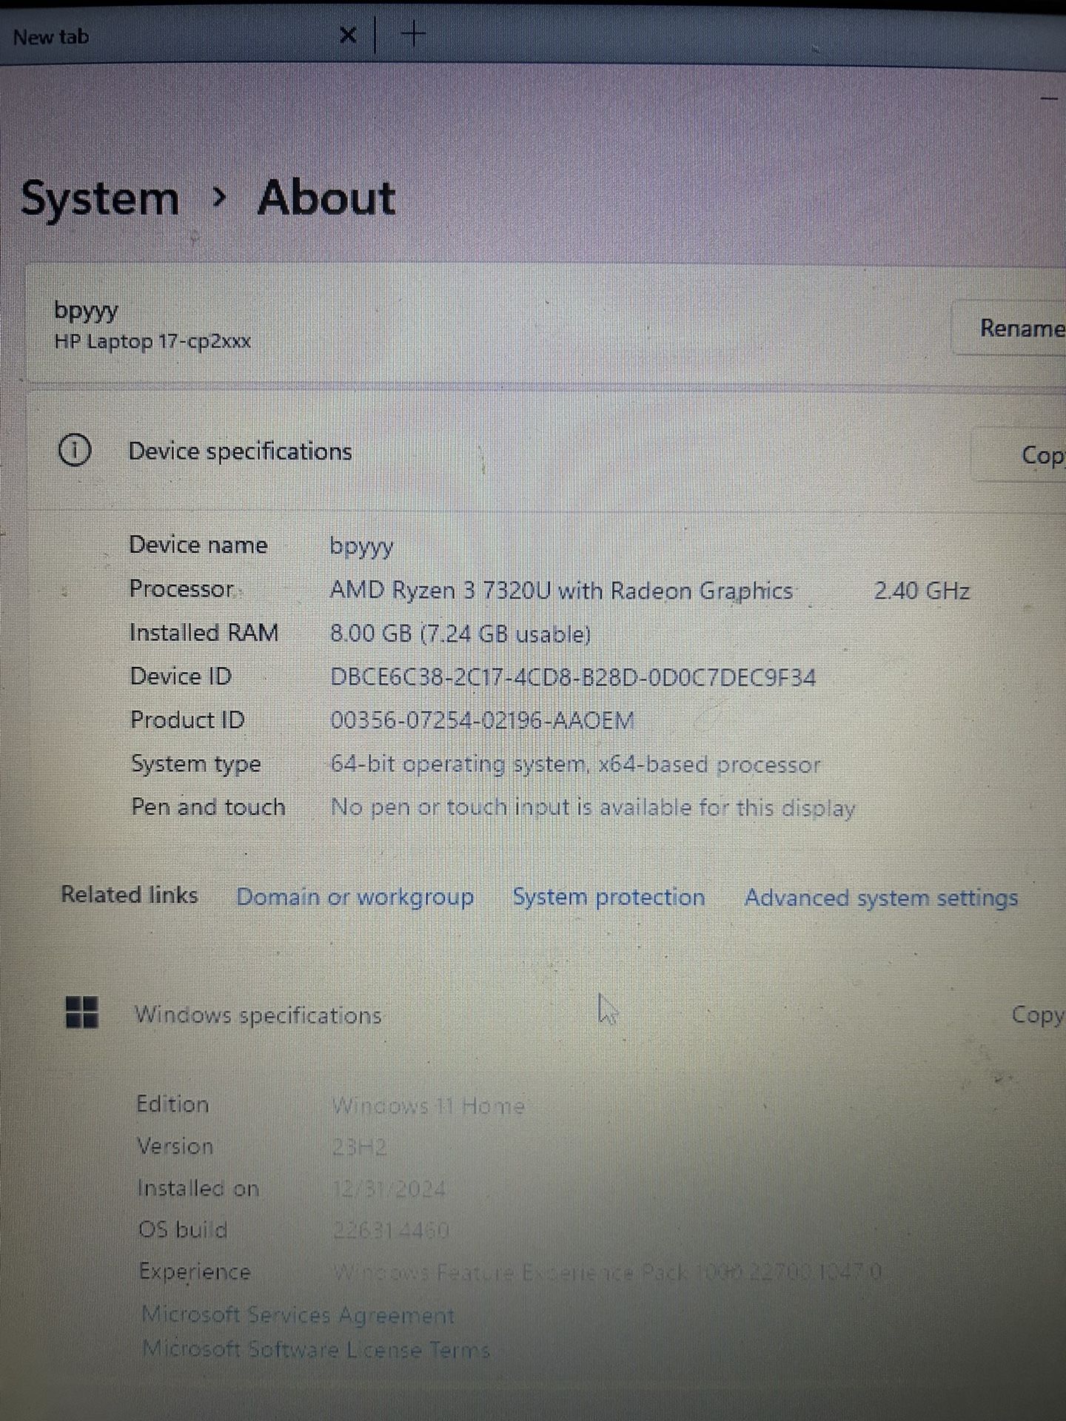Viewport: 1066px width, 1421px height.
Task: Click the breadcrumb chevron between System and About
Action: coord(218,197)
